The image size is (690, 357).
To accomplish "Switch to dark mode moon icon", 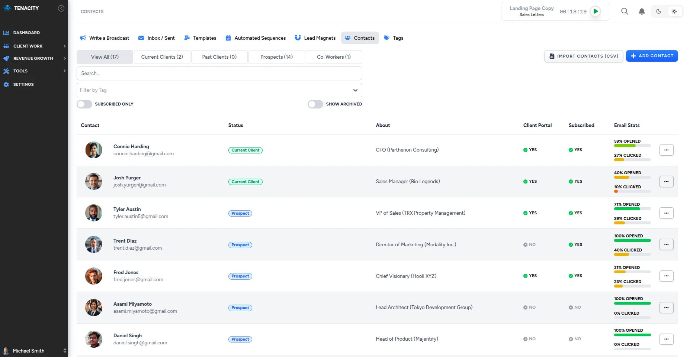I will (x=658, y=12).
